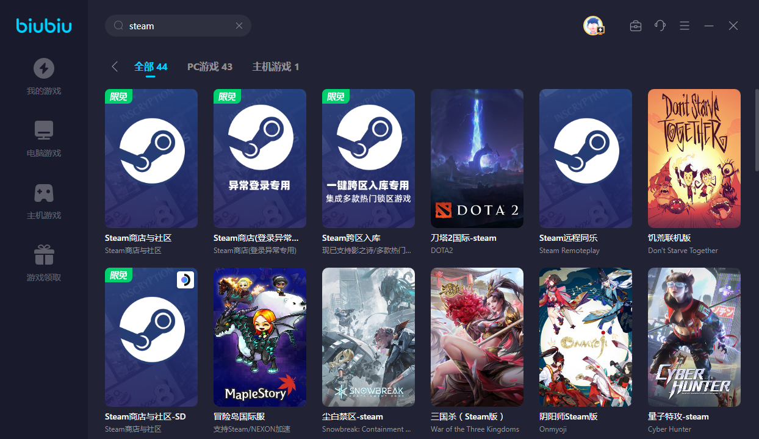The width and height of the screenshot is (759, 439).
Task: Click the biubiu logo
Action: pos(43,26)
